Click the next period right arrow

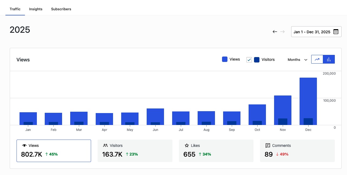click(x=282, y=32)
